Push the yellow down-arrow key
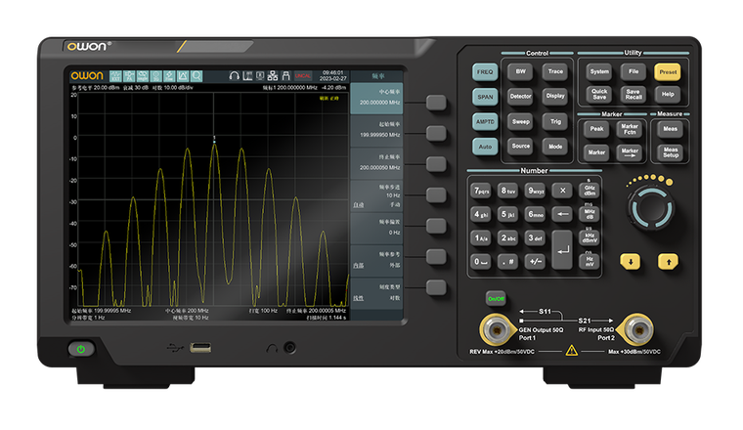 coord(631,261)
